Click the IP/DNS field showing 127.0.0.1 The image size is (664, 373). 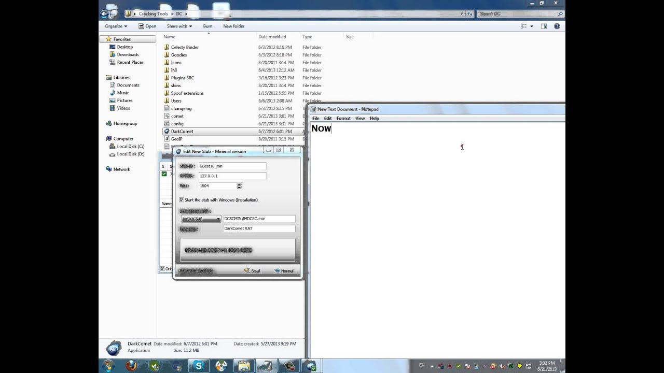(232, 176)
